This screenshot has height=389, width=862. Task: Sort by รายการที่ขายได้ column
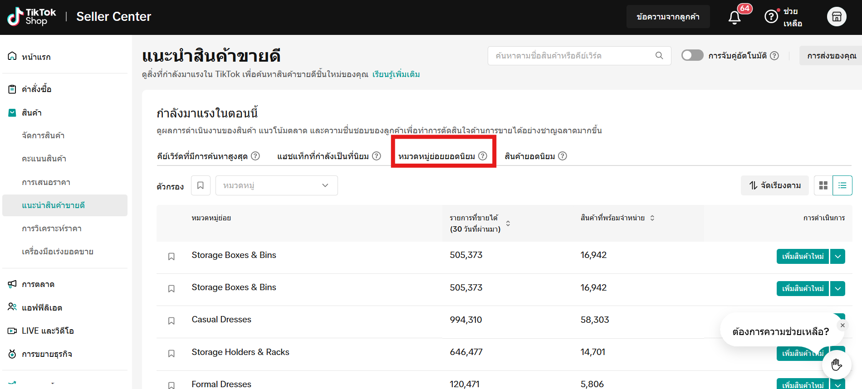coord(508,224)
